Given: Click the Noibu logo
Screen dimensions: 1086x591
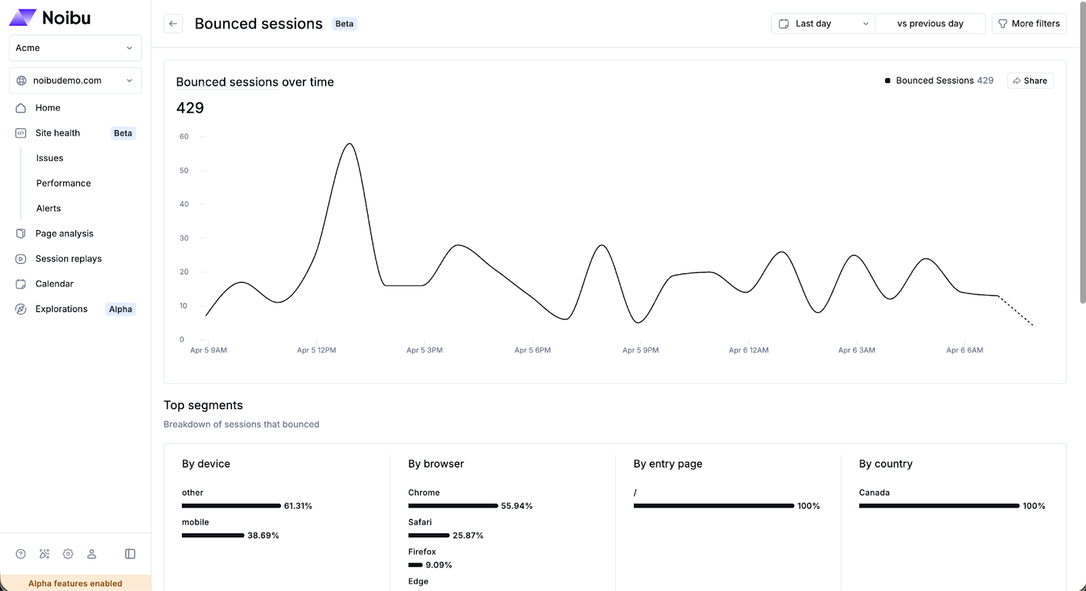Looking at the screenshot, I should [50, 18].
